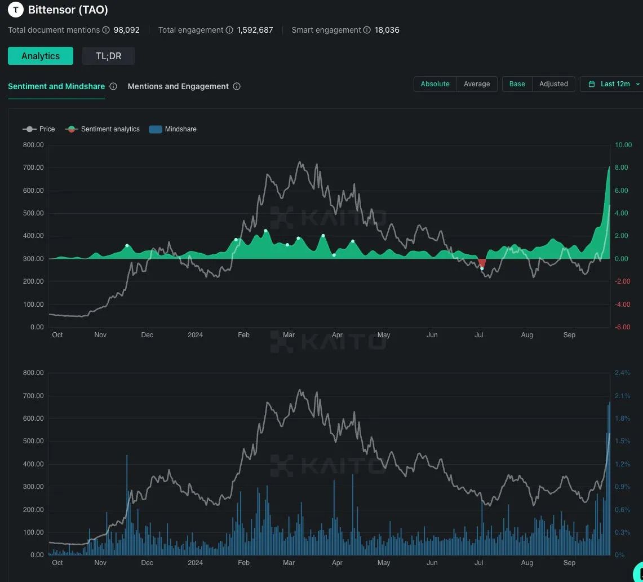The image size is (643, 582).
Task: Click info icon beside Sentiment and Mindshare
Action: [x=113, y=86]
